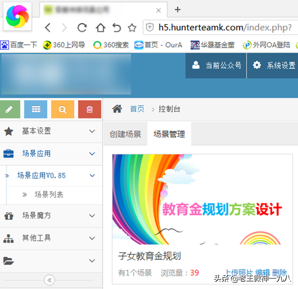The width and height of the screenshot is (298, 289).
Task: Click the red trash delete icon
Action: [x=89, y=109]
